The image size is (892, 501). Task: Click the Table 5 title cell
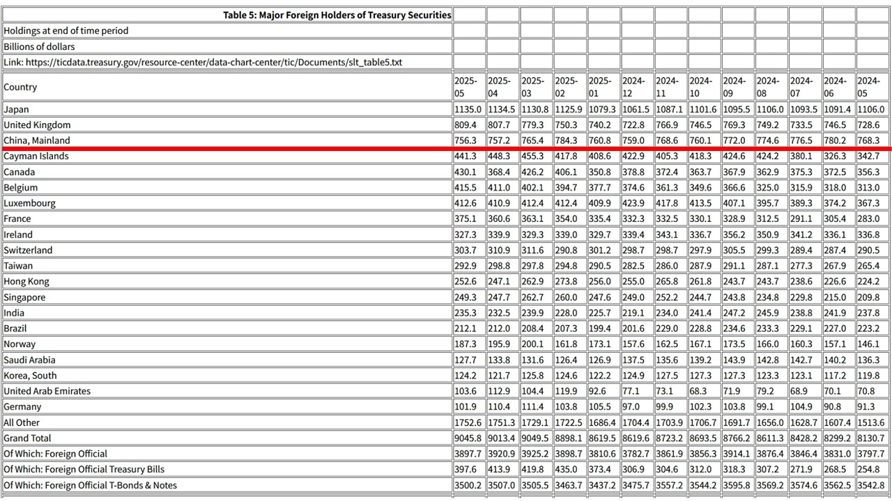coord(337,15)
